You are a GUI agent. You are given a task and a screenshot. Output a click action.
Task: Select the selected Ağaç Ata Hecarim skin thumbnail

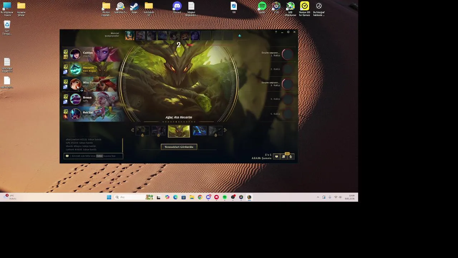coord(179,131)
